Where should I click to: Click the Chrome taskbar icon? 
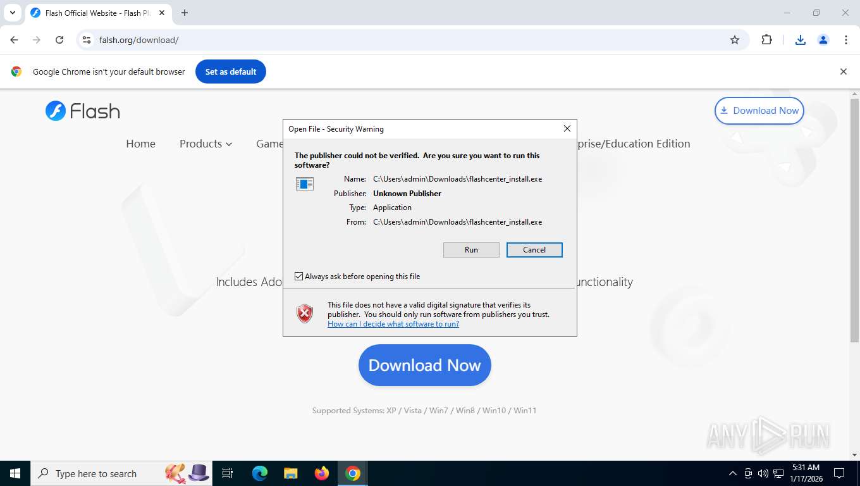tap(353, 473)
